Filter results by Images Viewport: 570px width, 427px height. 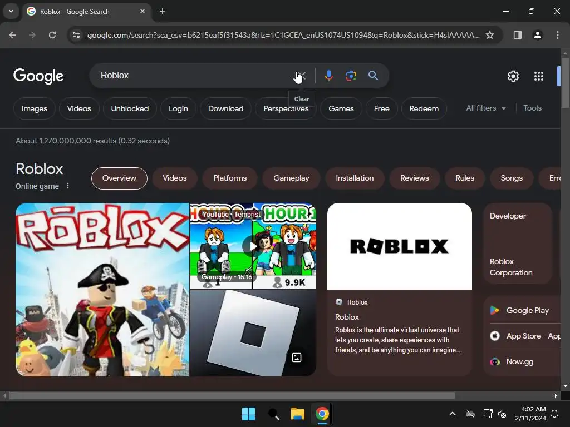click(x=35, y=108)
